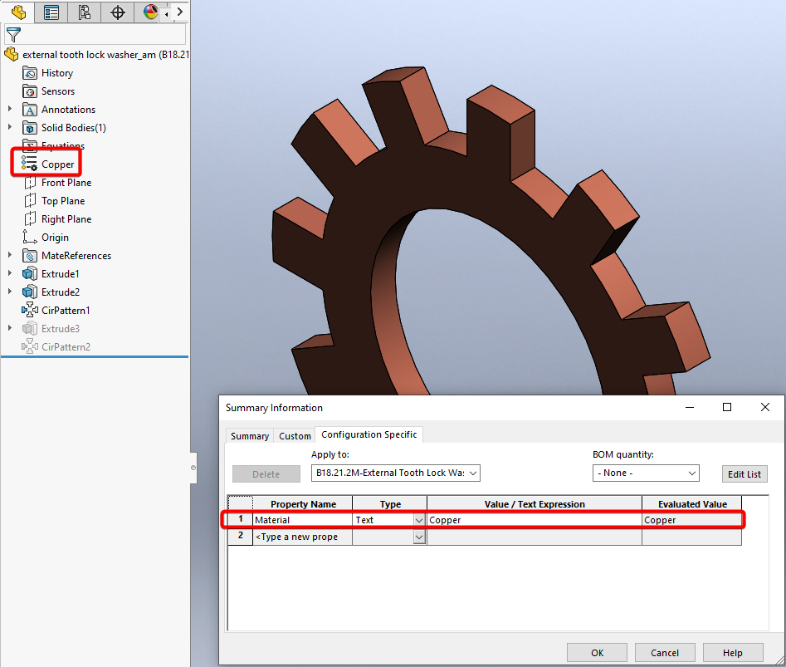786x667 pixels.
Task: Click the filter funnel icon
Action: click(13, 35)
